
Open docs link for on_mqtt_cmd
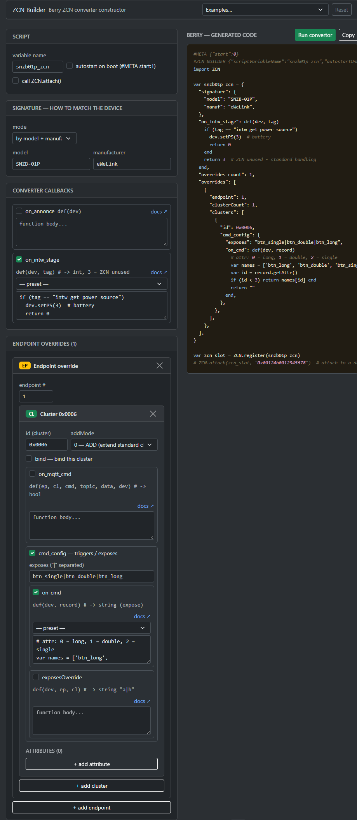[145, 506]
